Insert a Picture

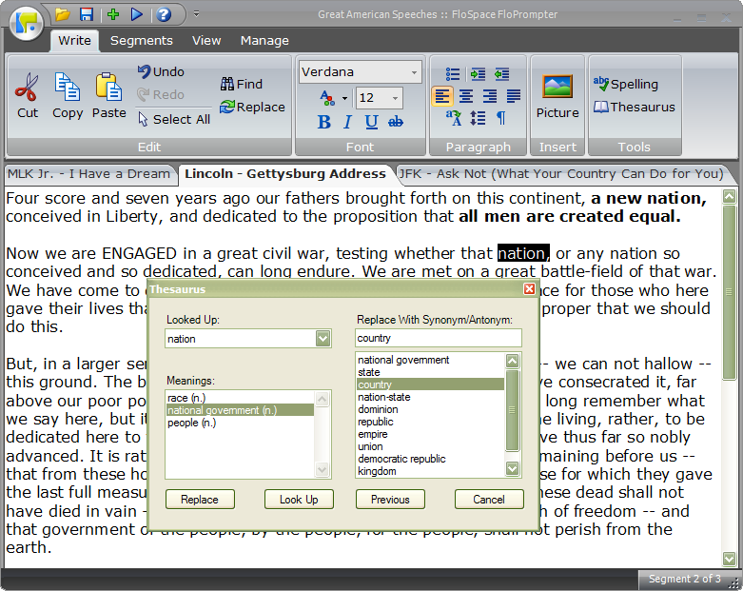pos(557,95)
